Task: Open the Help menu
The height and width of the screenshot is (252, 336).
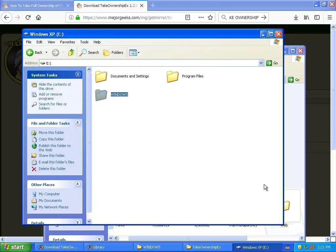Action: pyautogui.click(x=97, y=42)
